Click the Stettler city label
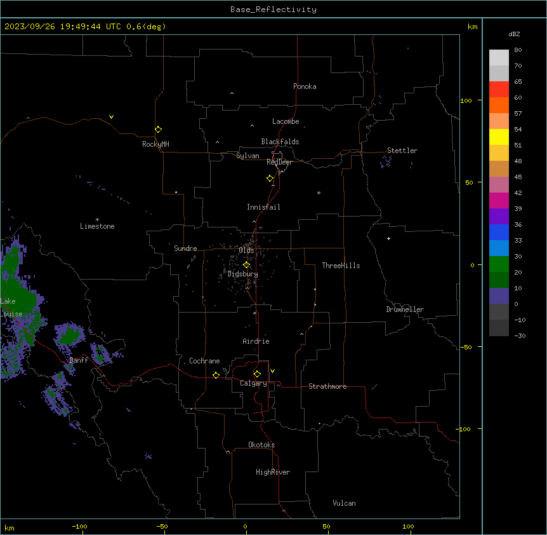 click(402, 151)
